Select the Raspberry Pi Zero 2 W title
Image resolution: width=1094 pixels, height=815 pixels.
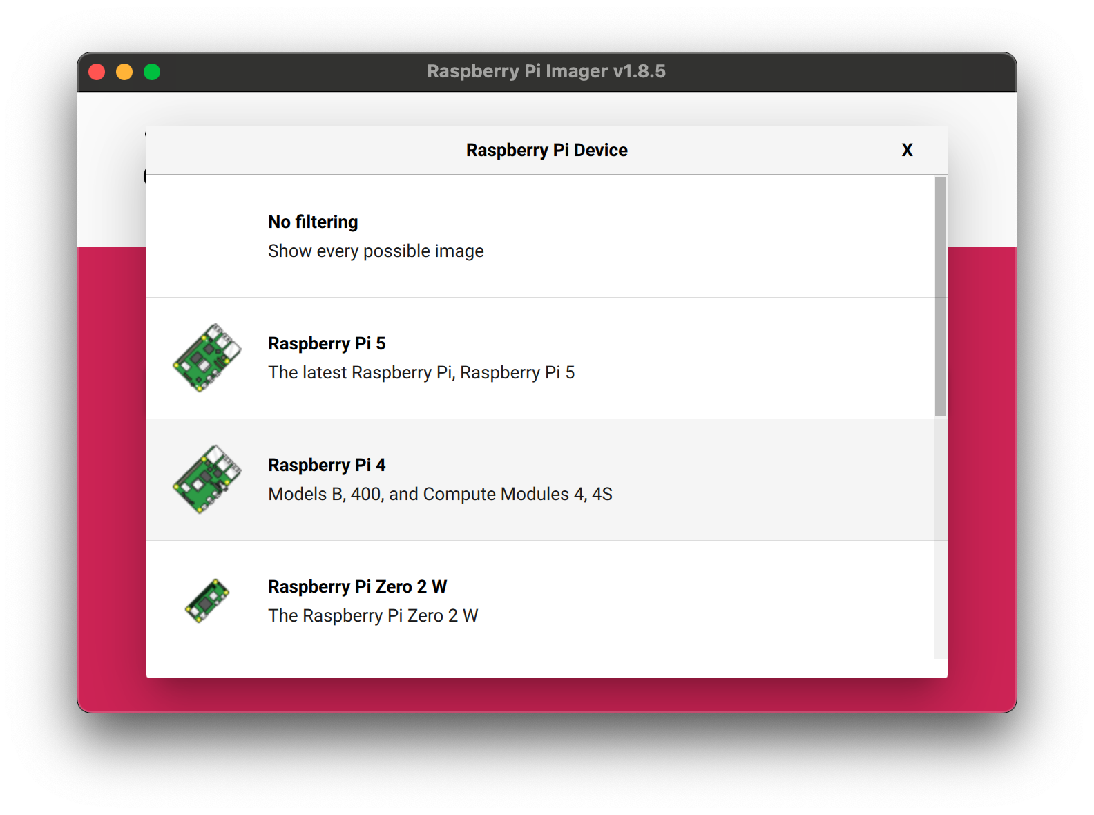pyautogui.click(x=357, y=586)
